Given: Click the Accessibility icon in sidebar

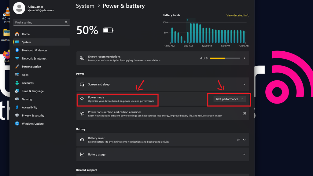Looking at the screenshot, I should [17, 107].
